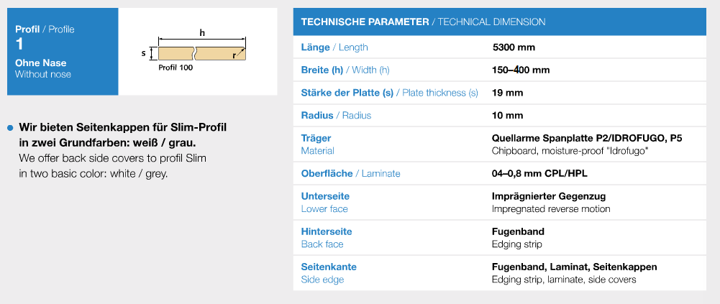
Task: Click the Technische Parameter header bar
Action: [500, 22]
